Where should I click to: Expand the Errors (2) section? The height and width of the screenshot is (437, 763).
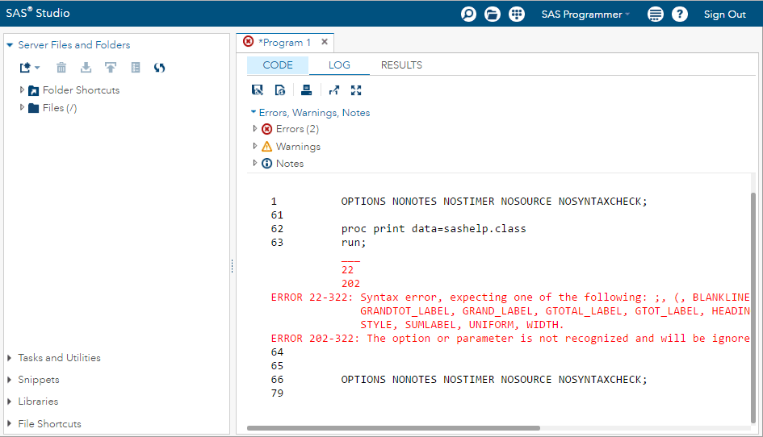point(255,129)
